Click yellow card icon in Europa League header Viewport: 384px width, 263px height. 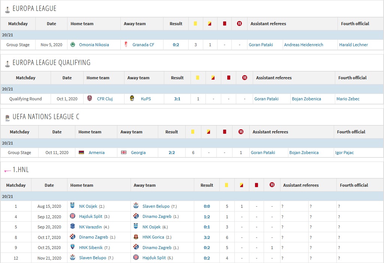[x=195, y=24]
